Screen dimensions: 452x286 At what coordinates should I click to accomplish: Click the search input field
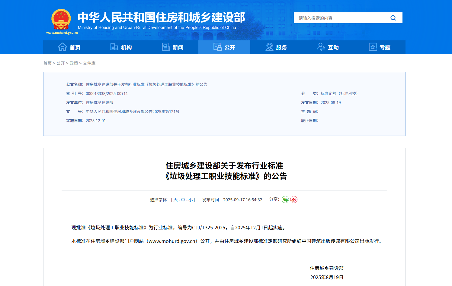[x=340, y=18]
